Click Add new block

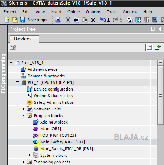[54, 122]
